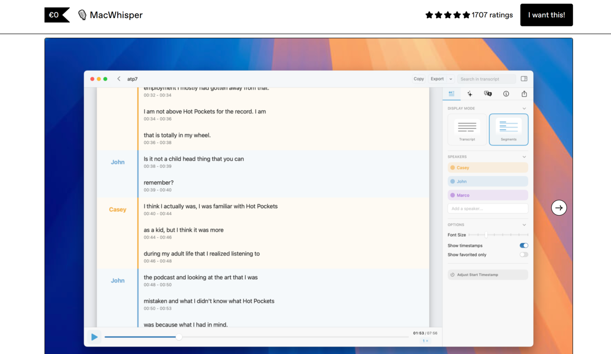Screen dimensions: 611x354
Task: Click the MacWhisper microphone logo icon
Action: (x=82, y=15)
